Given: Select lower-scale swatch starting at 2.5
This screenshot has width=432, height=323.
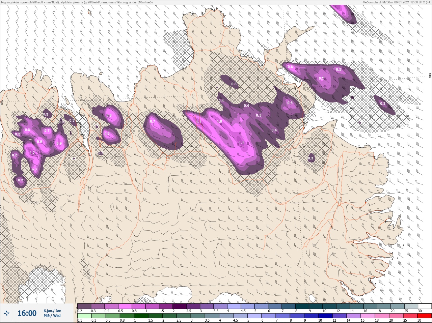Looking at the screenshot, I should tap(183, 316).
